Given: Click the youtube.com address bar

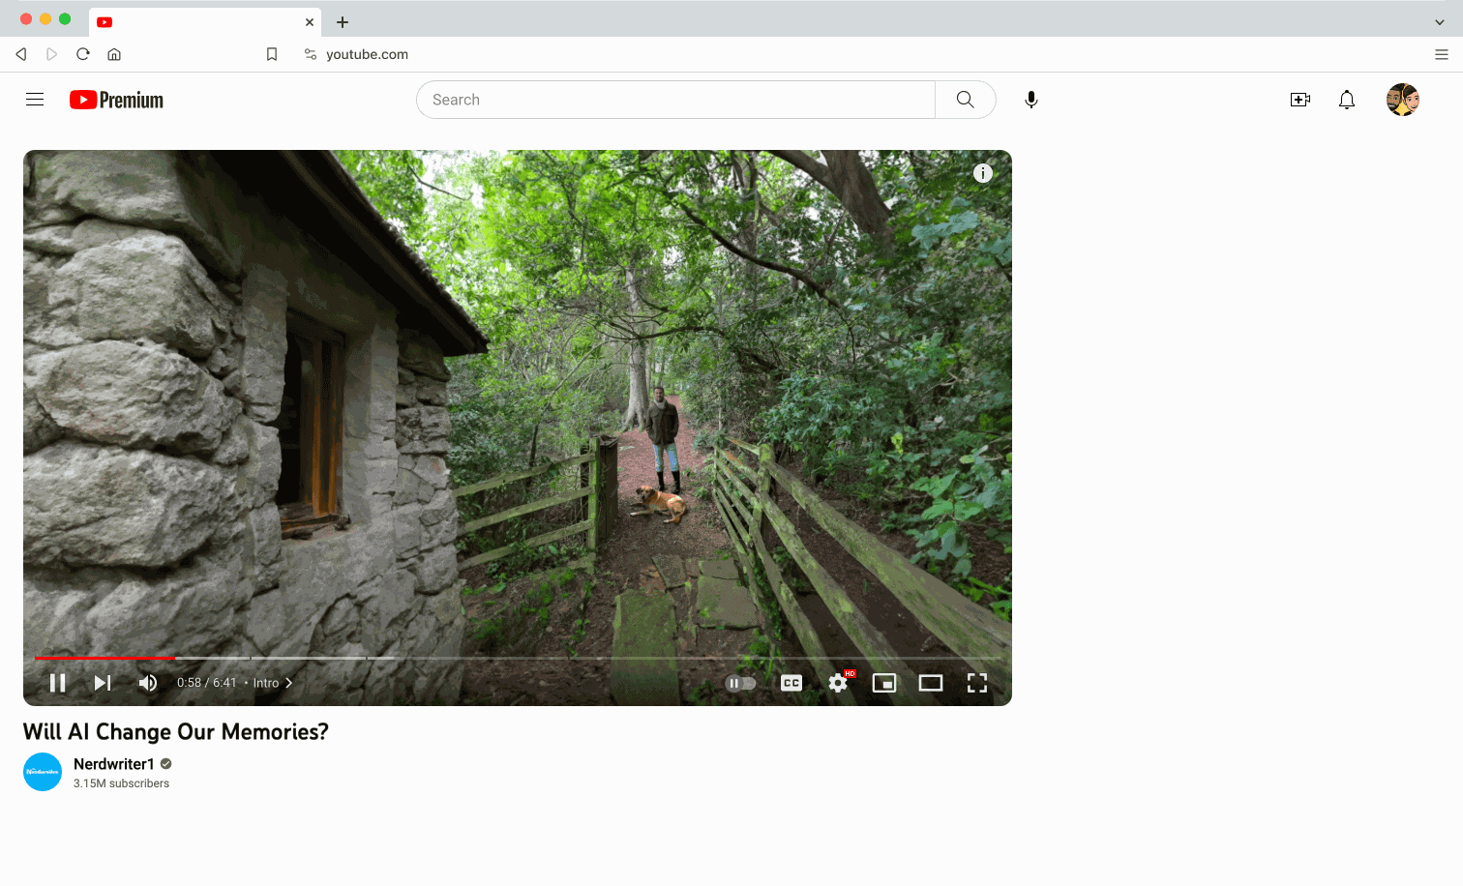Looking at the screenshot, I should [368, 54].
